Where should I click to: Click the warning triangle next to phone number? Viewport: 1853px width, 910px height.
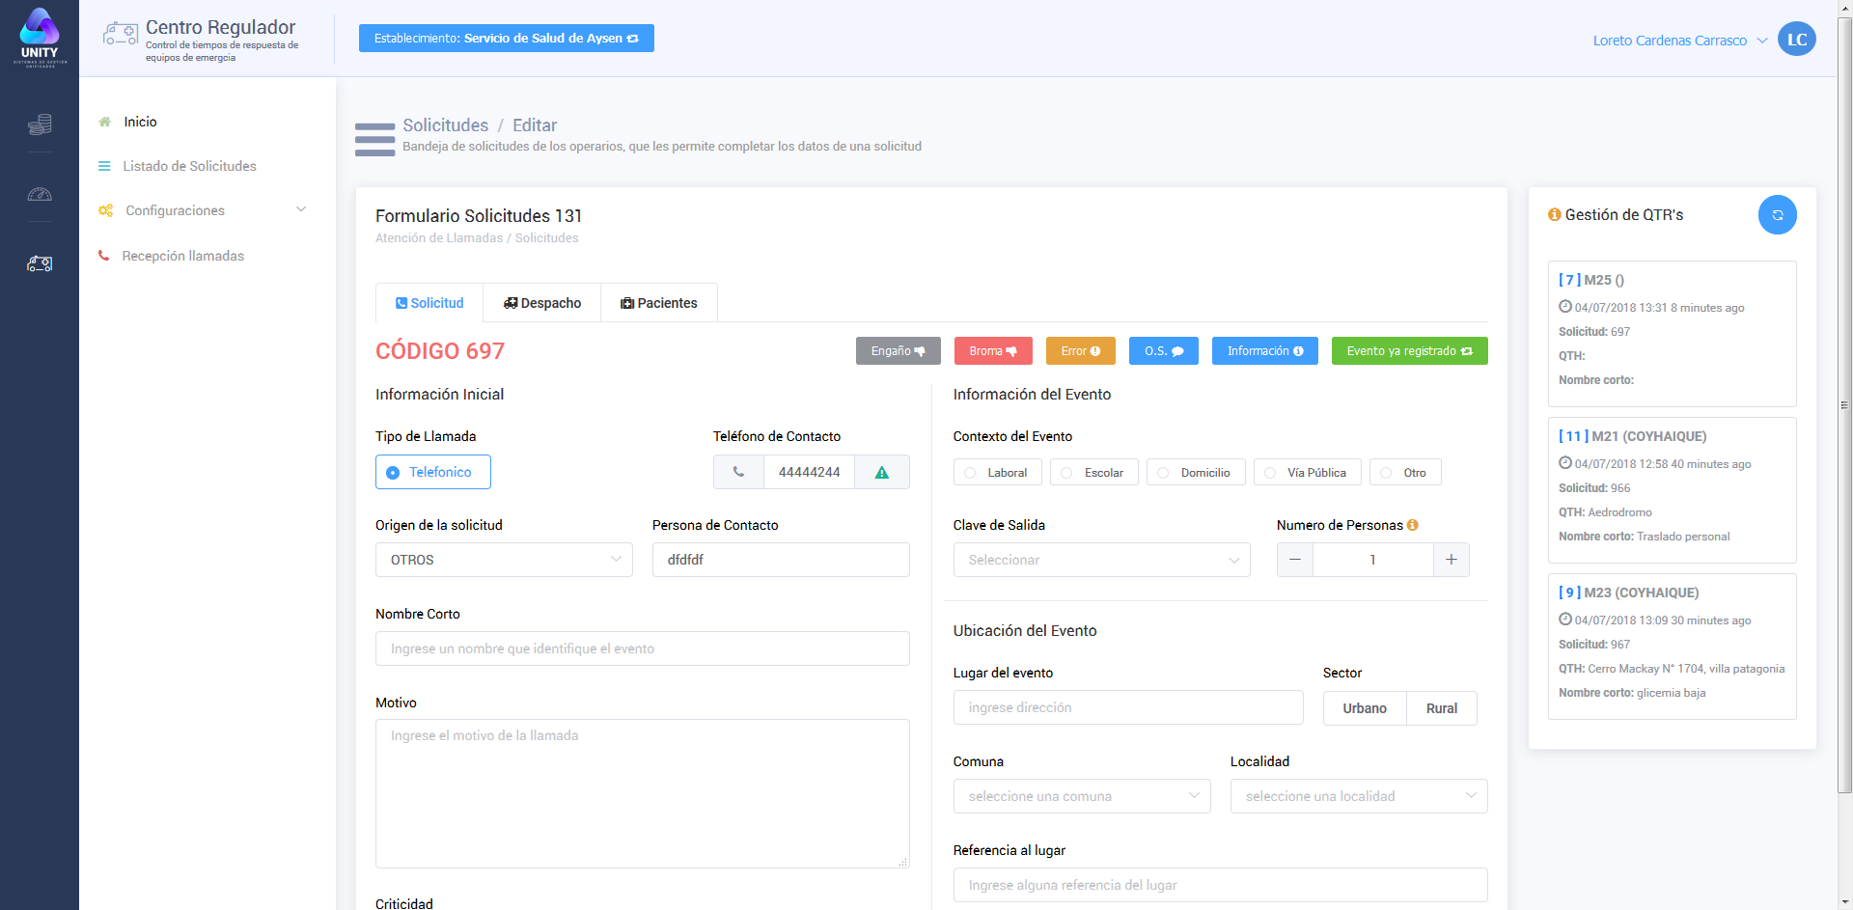point(881,473)
